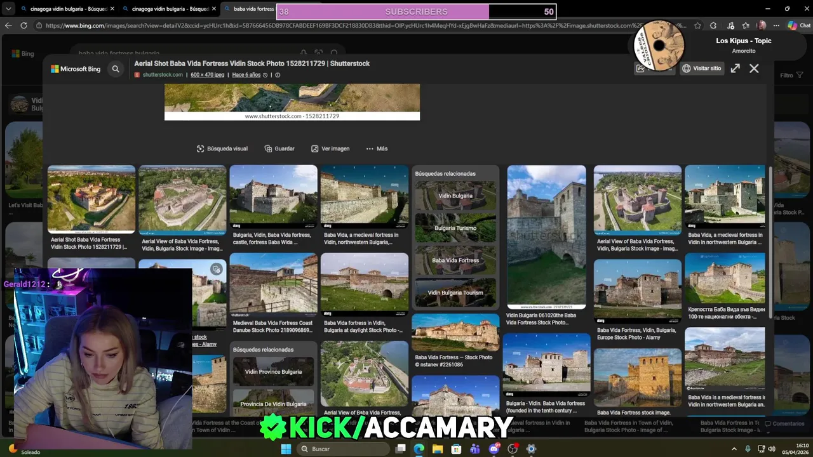The width and height of the screenshot is (813, 457).
Task: Click the Comentarios feedback link
Action: click(785, 423)
